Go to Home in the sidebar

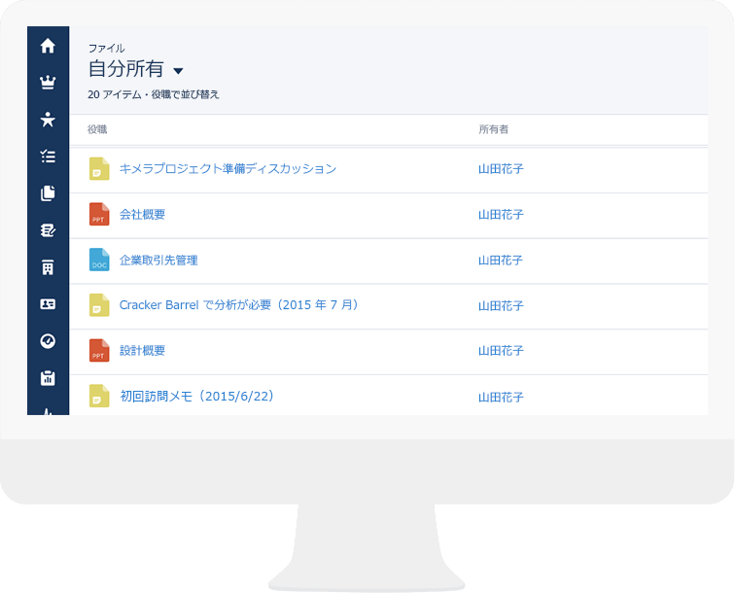pyautogui.click(x=48, y=46)
